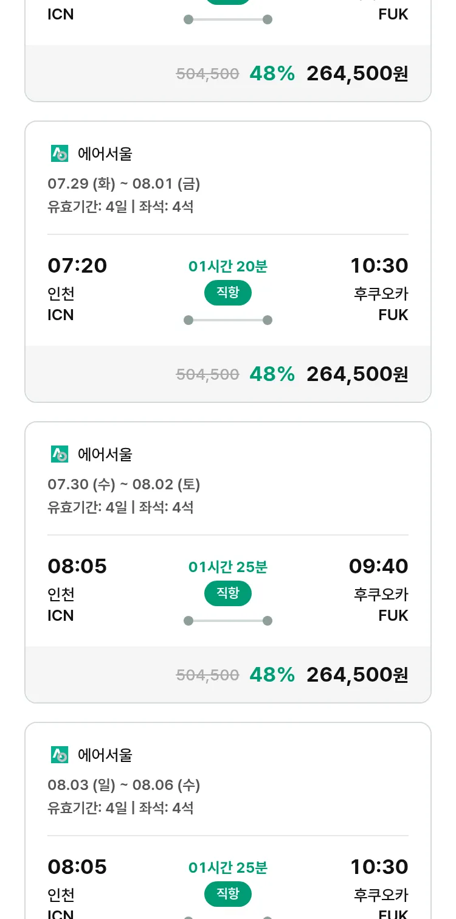The height and width of the screenshot is (919, 456).
Task: Click Air Seoul logo on 08.03 flight card
Action: (60, 755)
